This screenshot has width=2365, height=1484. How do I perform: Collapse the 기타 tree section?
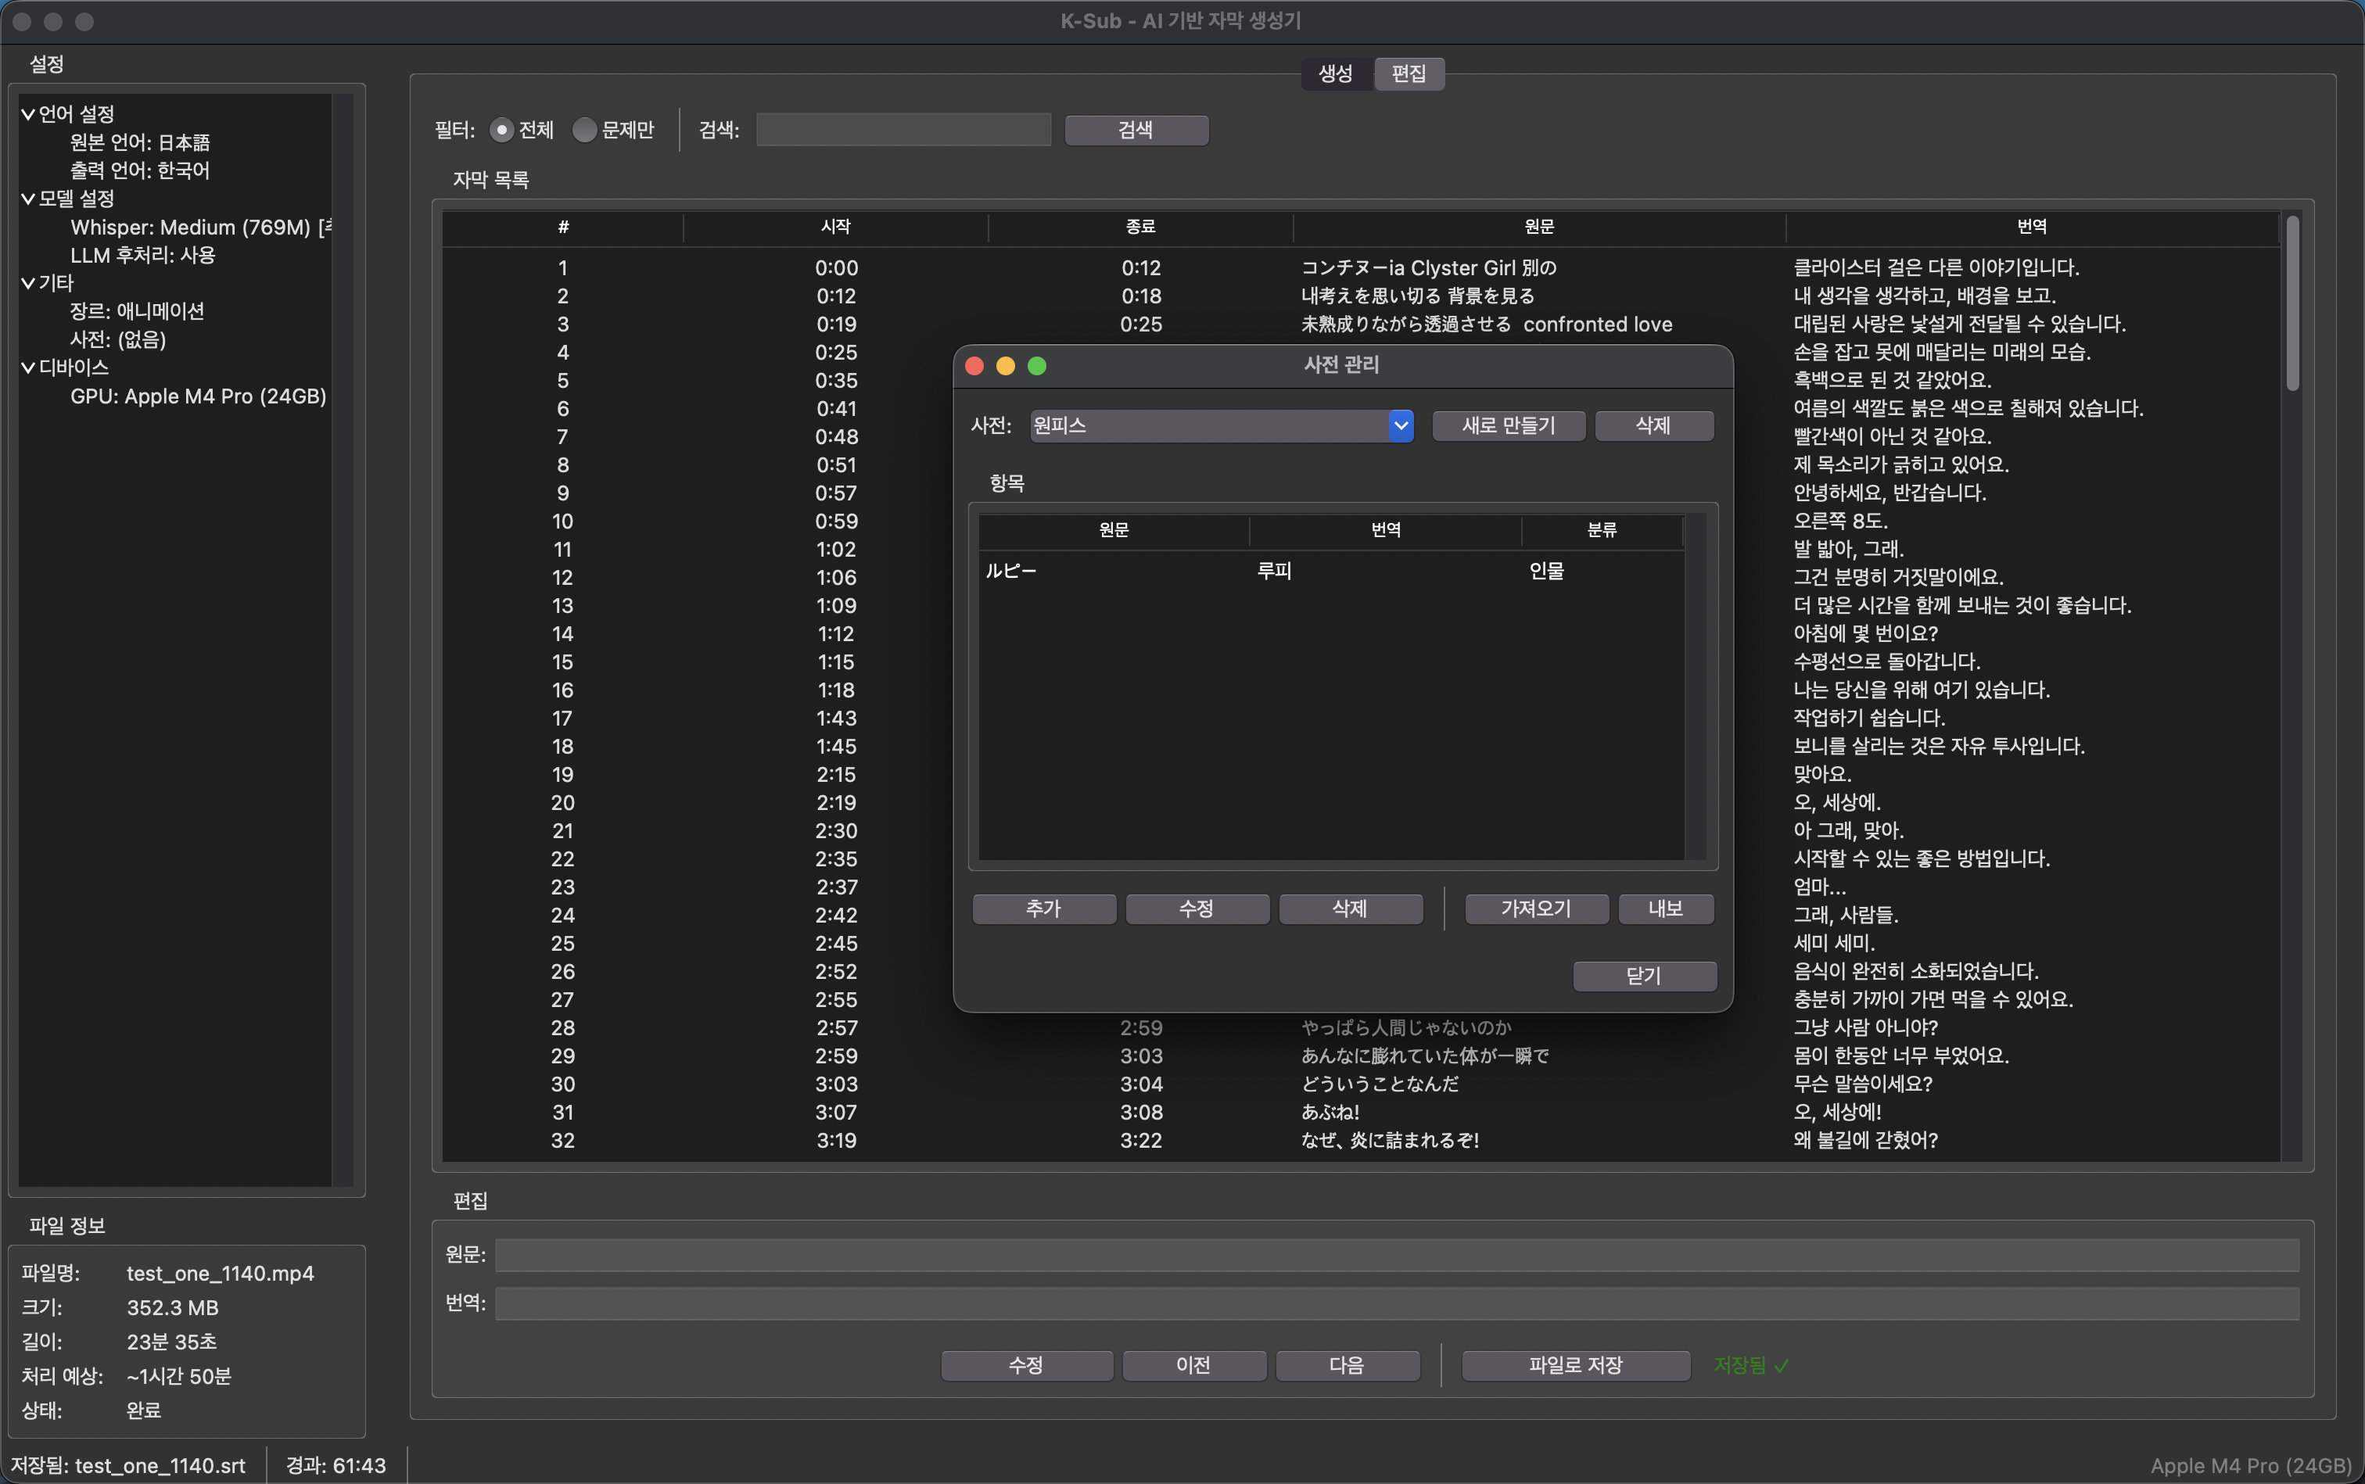27,284
